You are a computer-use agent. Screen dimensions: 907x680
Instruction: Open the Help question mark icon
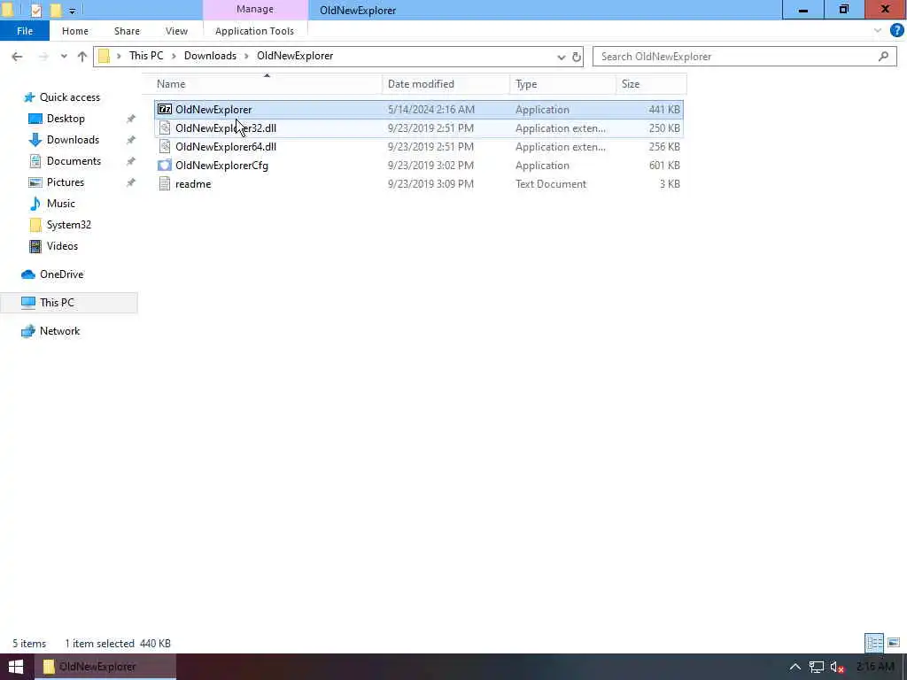click(x=896, y=31)
